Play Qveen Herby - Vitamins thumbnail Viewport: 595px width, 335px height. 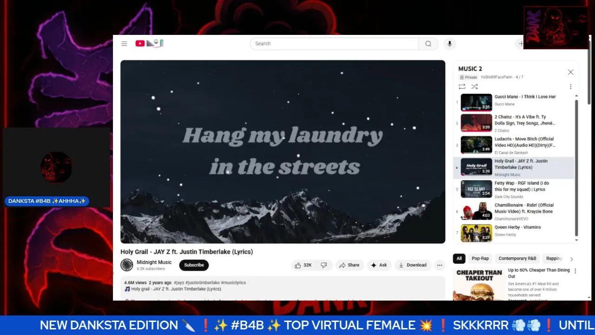point(476,233)
